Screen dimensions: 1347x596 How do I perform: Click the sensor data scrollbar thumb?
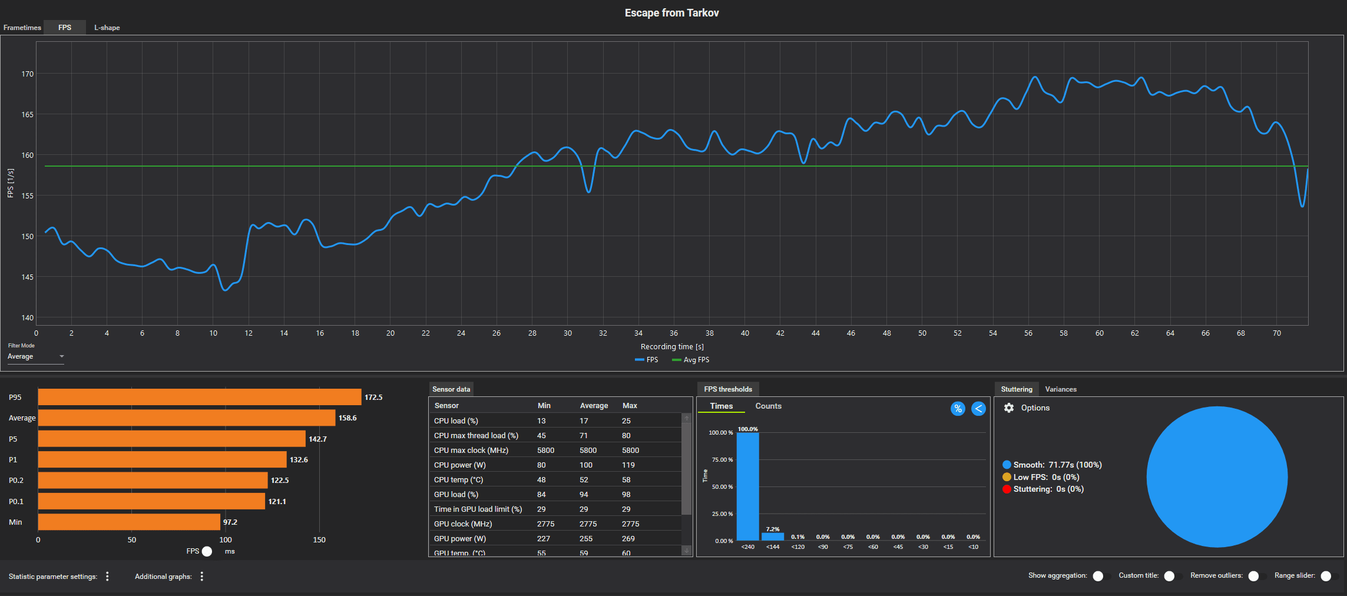click(x=686, y=469)
